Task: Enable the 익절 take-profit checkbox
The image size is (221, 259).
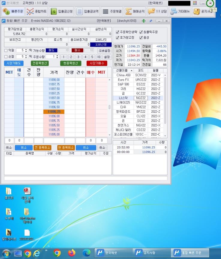Action: click(6, 50)
